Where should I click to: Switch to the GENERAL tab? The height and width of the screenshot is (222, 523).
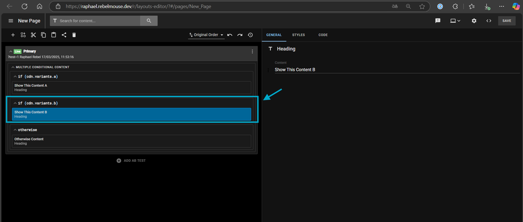tap(274, 35)
